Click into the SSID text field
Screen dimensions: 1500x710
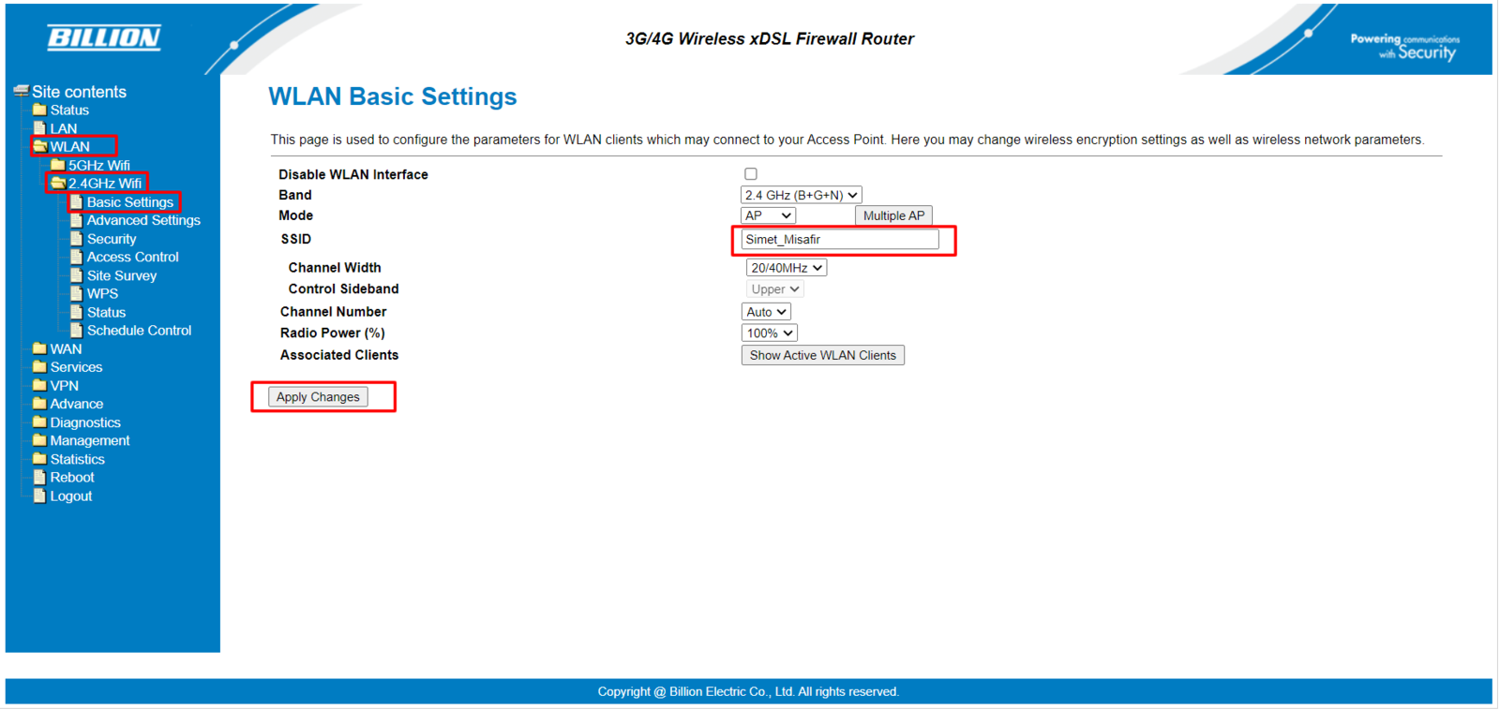(839, 240)
